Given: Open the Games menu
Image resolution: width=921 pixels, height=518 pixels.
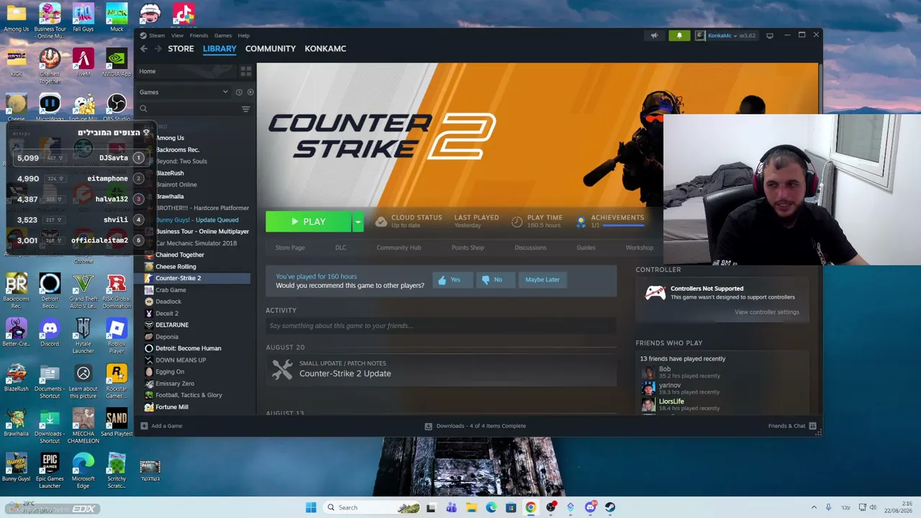Looking at the screenshot, I should (x=223, y=35).
